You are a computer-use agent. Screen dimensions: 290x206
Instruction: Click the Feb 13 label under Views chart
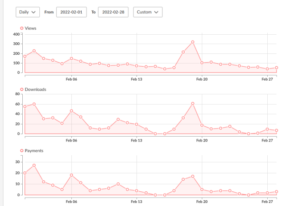click(x=137, y=79)
